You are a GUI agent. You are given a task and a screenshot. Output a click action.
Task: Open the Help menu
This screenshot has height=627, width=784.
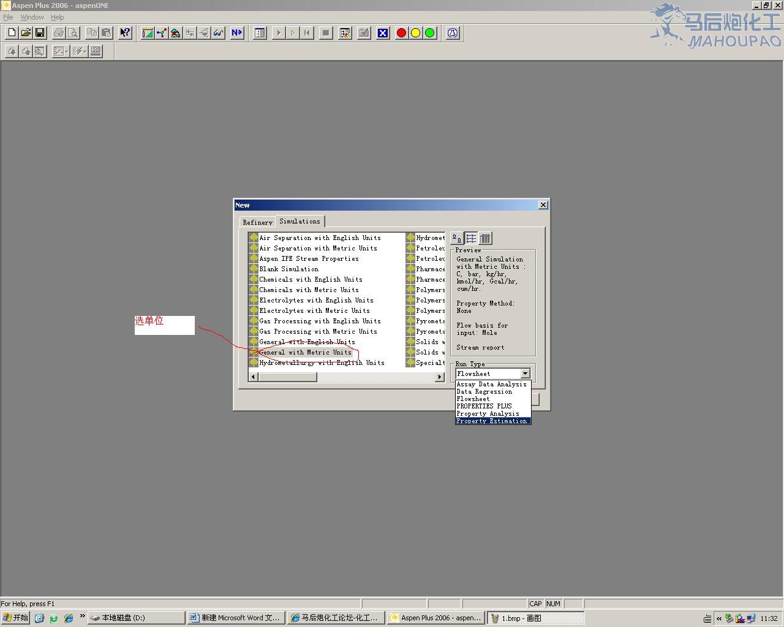pos(57,17)
